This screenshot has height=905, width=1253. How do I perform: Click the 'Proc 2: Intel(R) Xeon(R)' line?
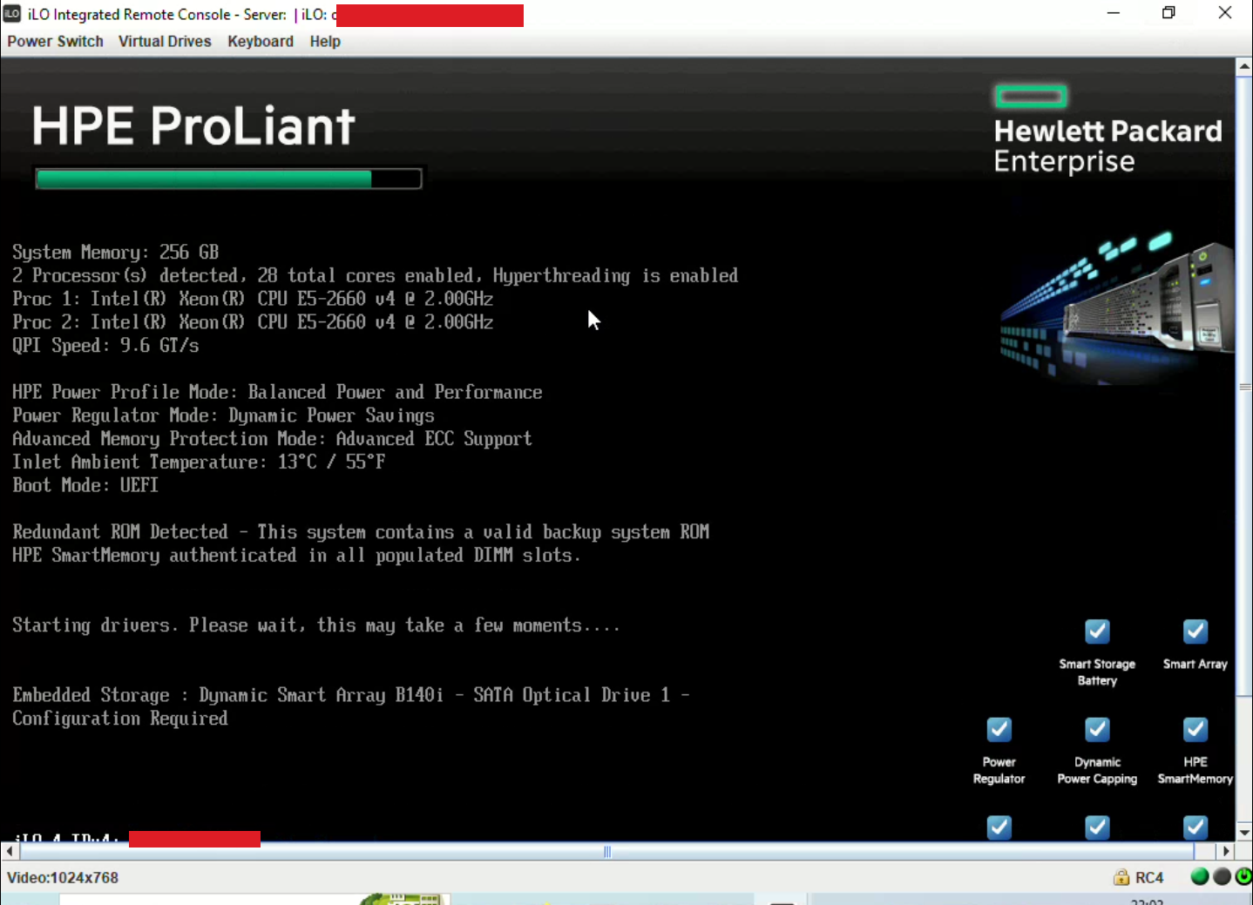253,322
